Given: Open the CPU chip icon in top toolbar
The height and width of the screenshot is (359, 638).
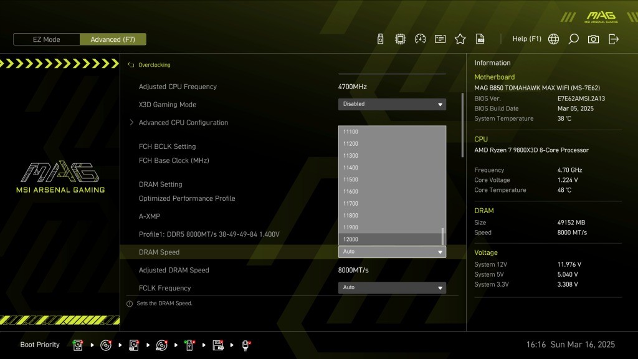Looking at the screenshot, I should (x=400, y=39).
